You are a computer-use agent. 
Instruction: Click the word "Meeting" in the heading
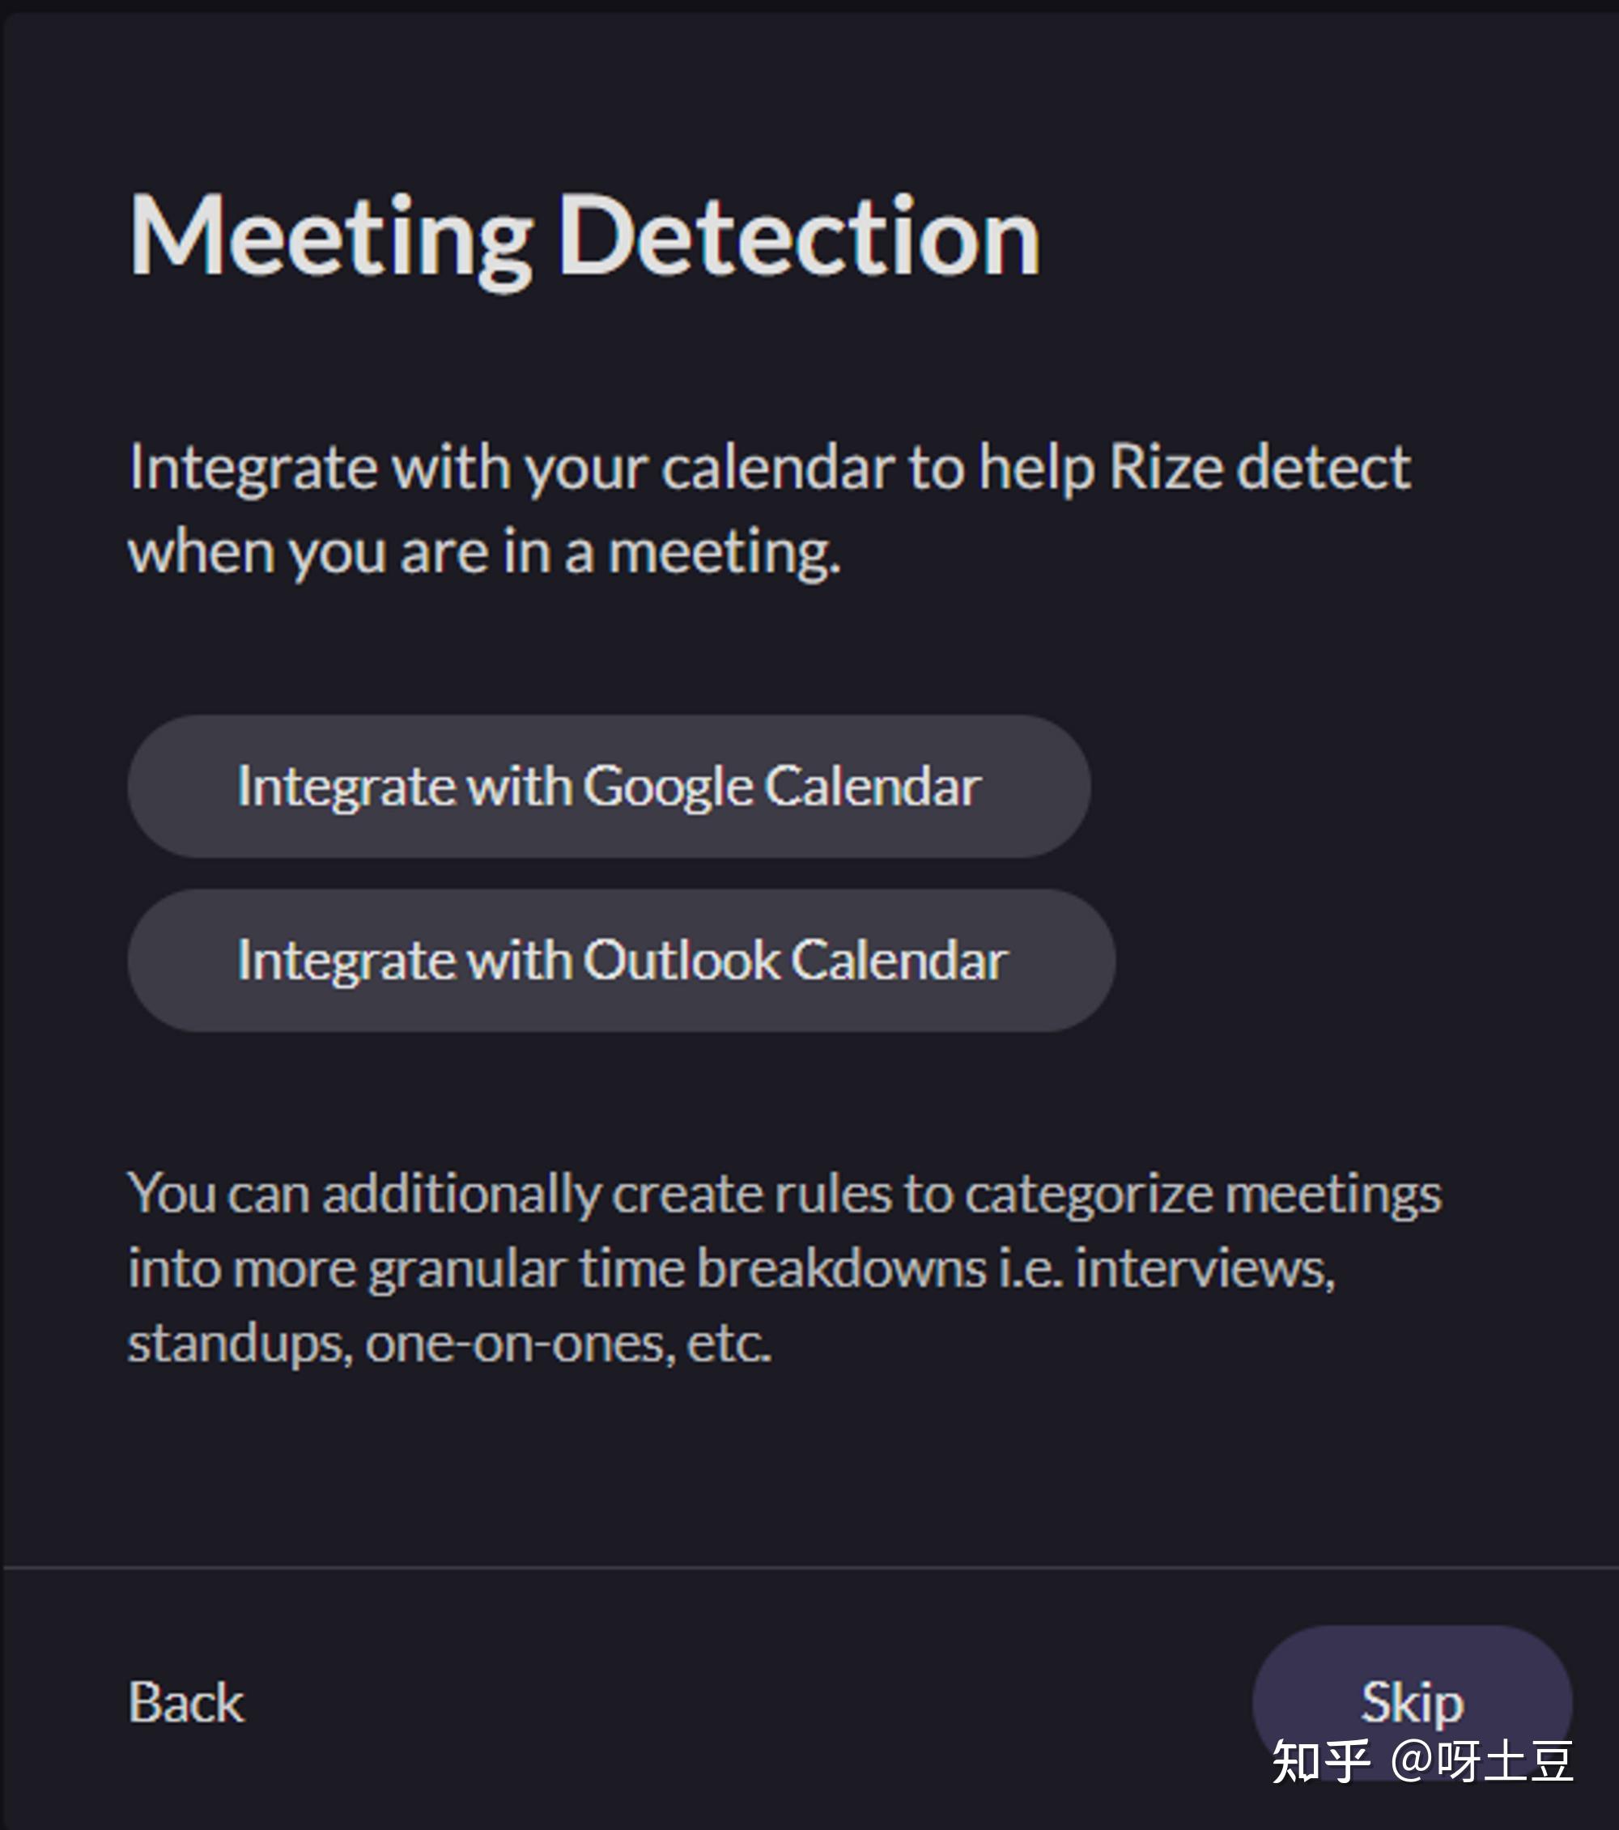(x=331, y=238)
